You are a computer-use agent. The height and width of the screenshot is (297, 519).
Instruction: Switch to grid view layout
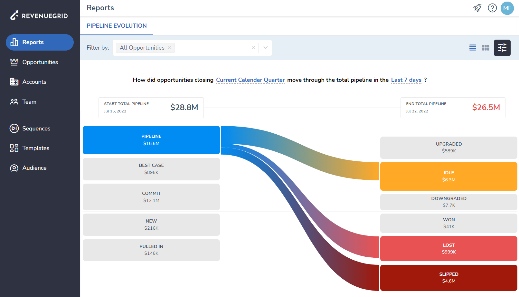coord(486,47)
